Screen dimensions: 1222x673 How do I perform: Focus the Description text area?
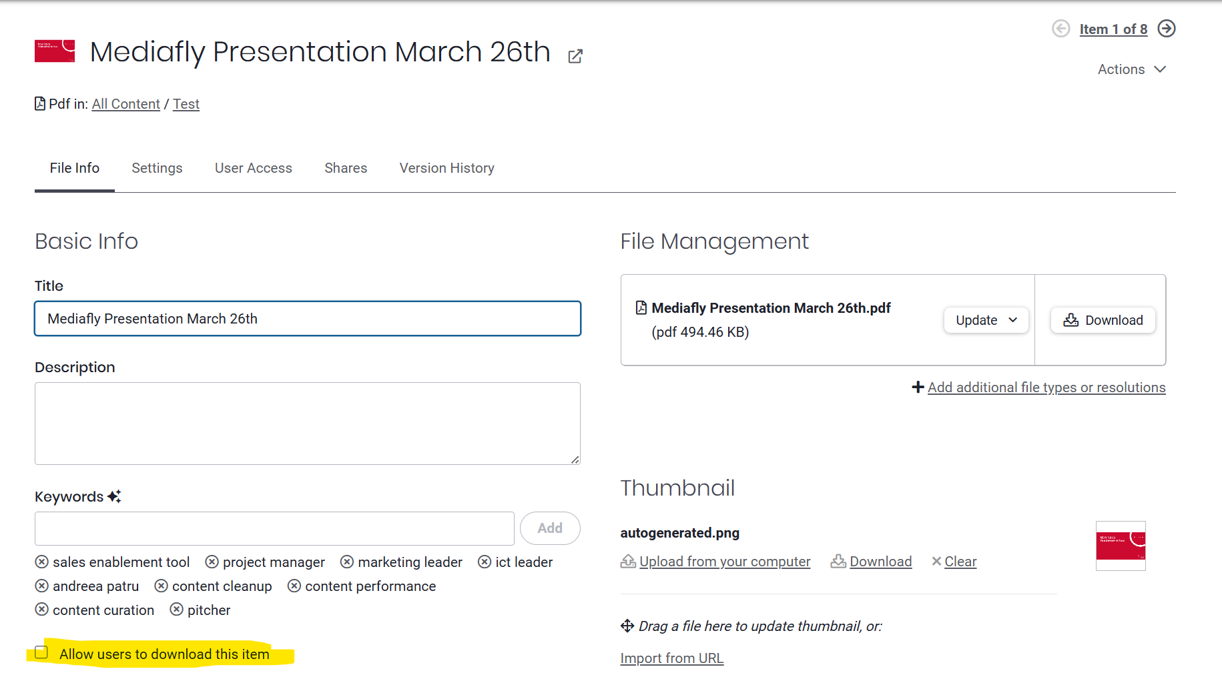tap(308, 424)
